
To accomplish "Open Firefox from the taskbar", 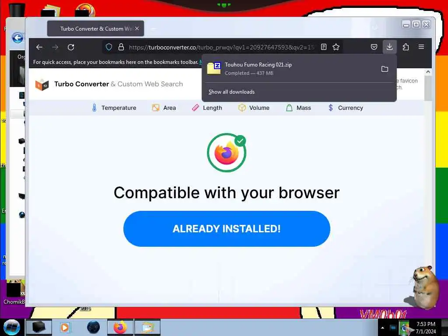I will pyautogui.click(x=120, y=327).
